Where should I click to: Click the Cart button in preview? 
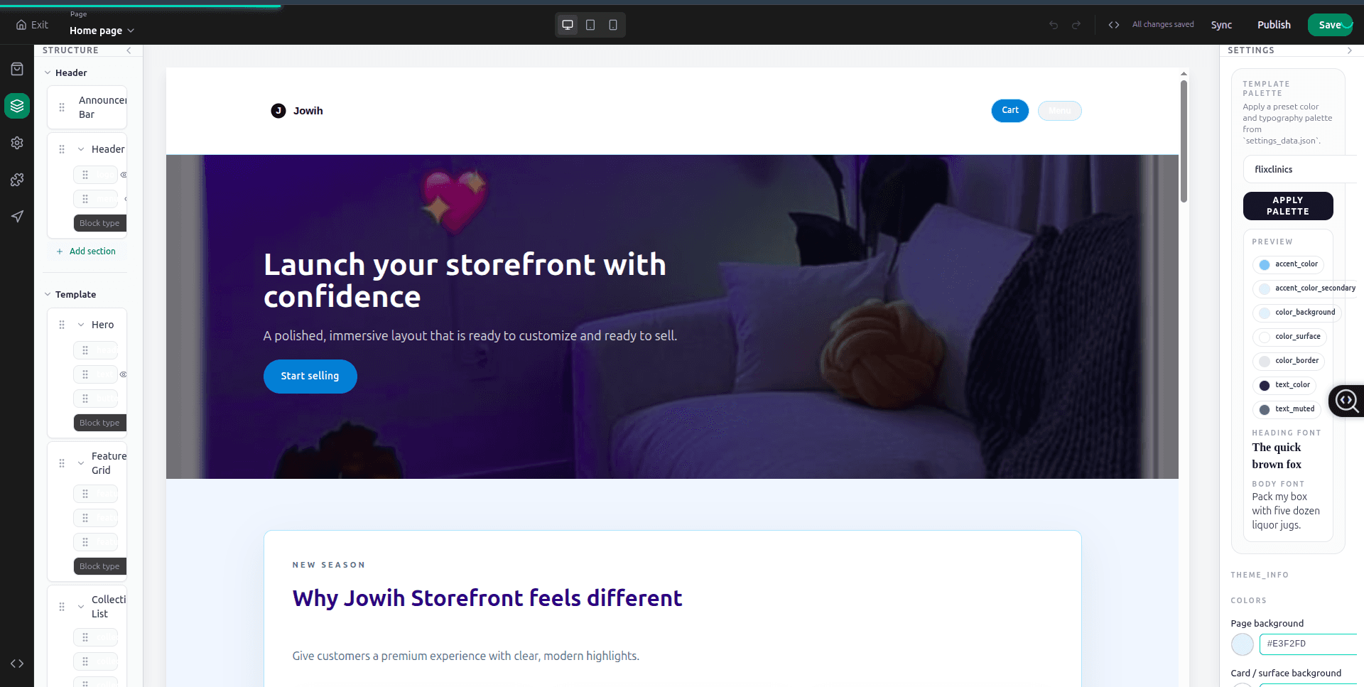[1010, 110]
